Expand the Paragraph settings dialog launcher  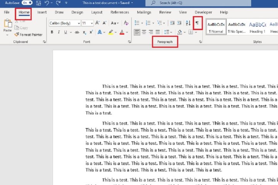coord(200,41)
